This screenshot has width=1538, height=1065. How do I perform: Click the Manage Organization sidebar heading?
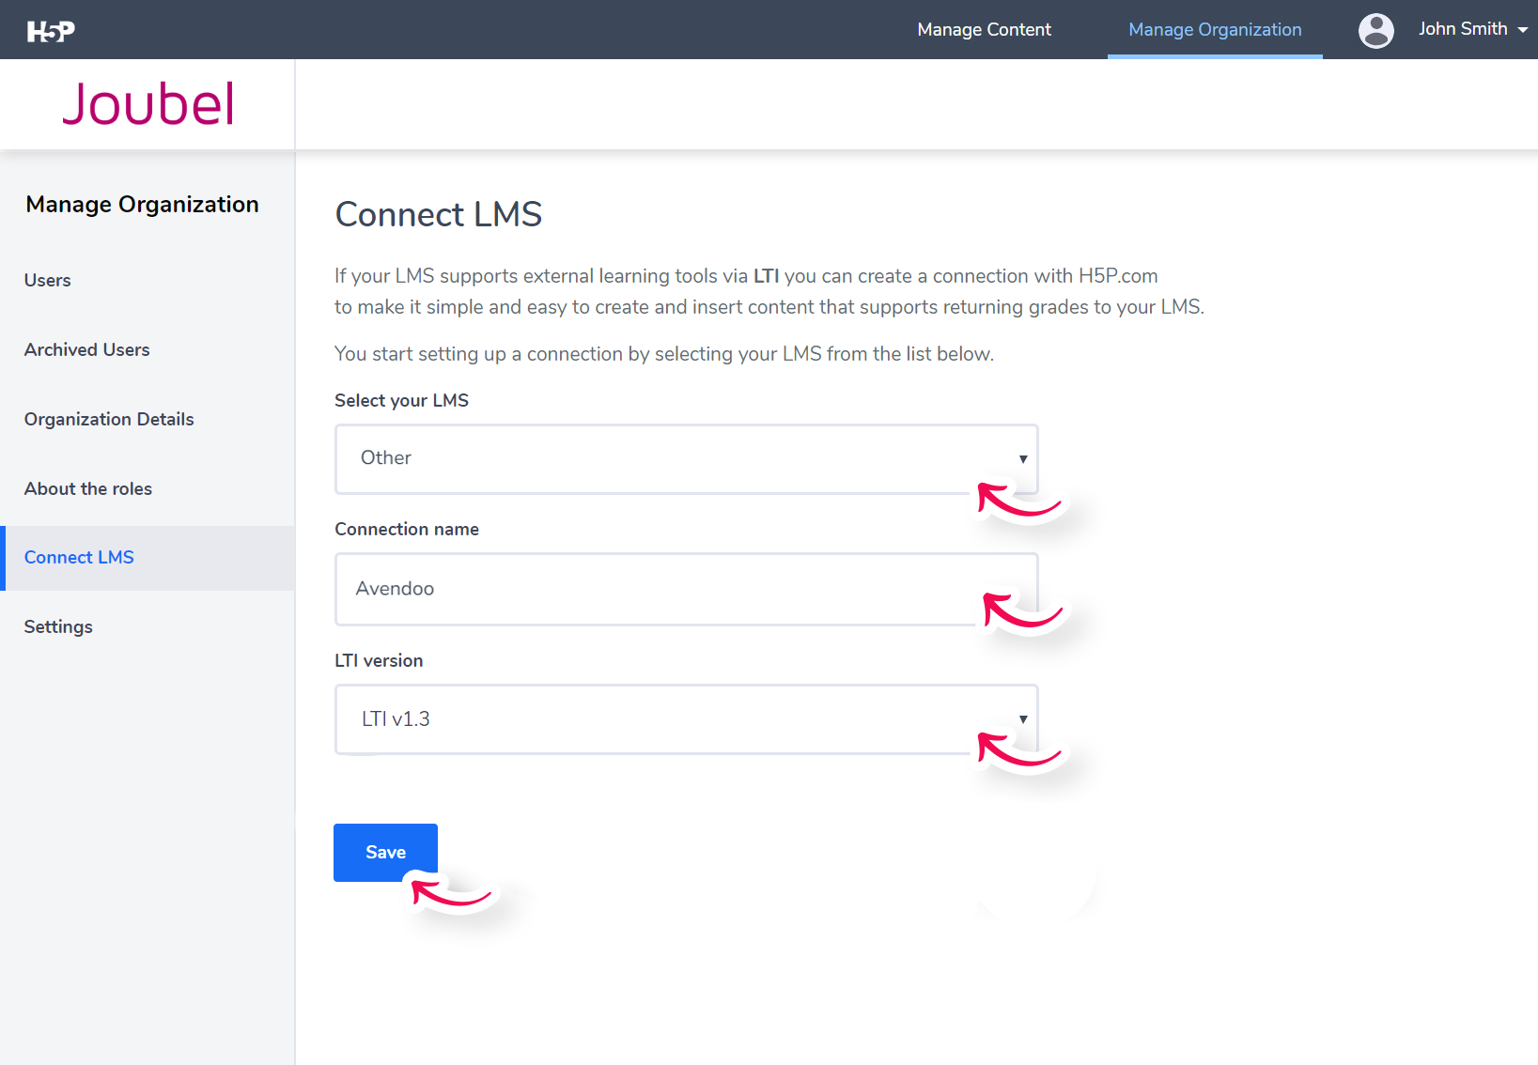click(x=143, y=205)
